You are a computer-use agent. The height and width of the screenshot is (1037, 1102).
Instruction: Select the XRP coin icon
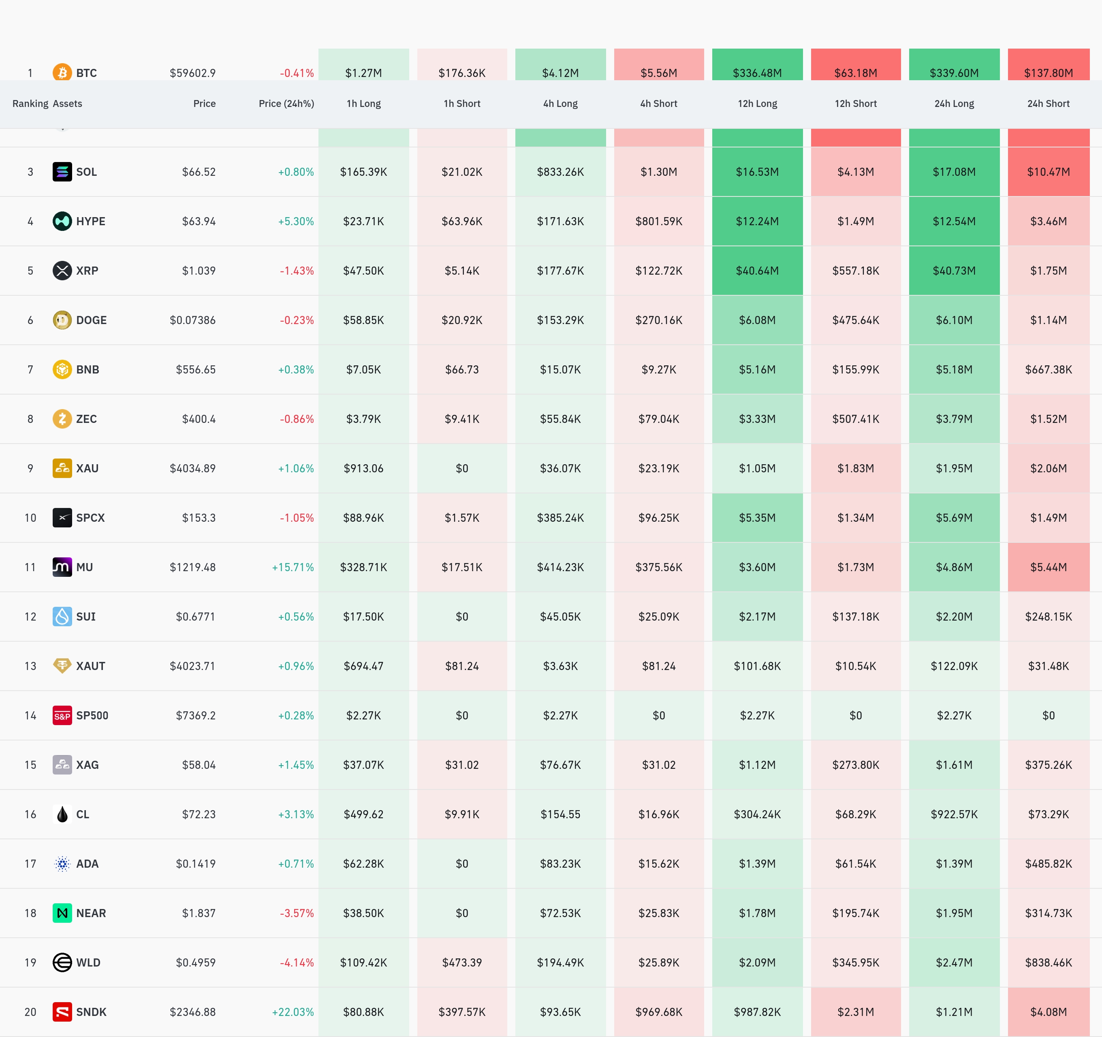(x=62, y=271)
